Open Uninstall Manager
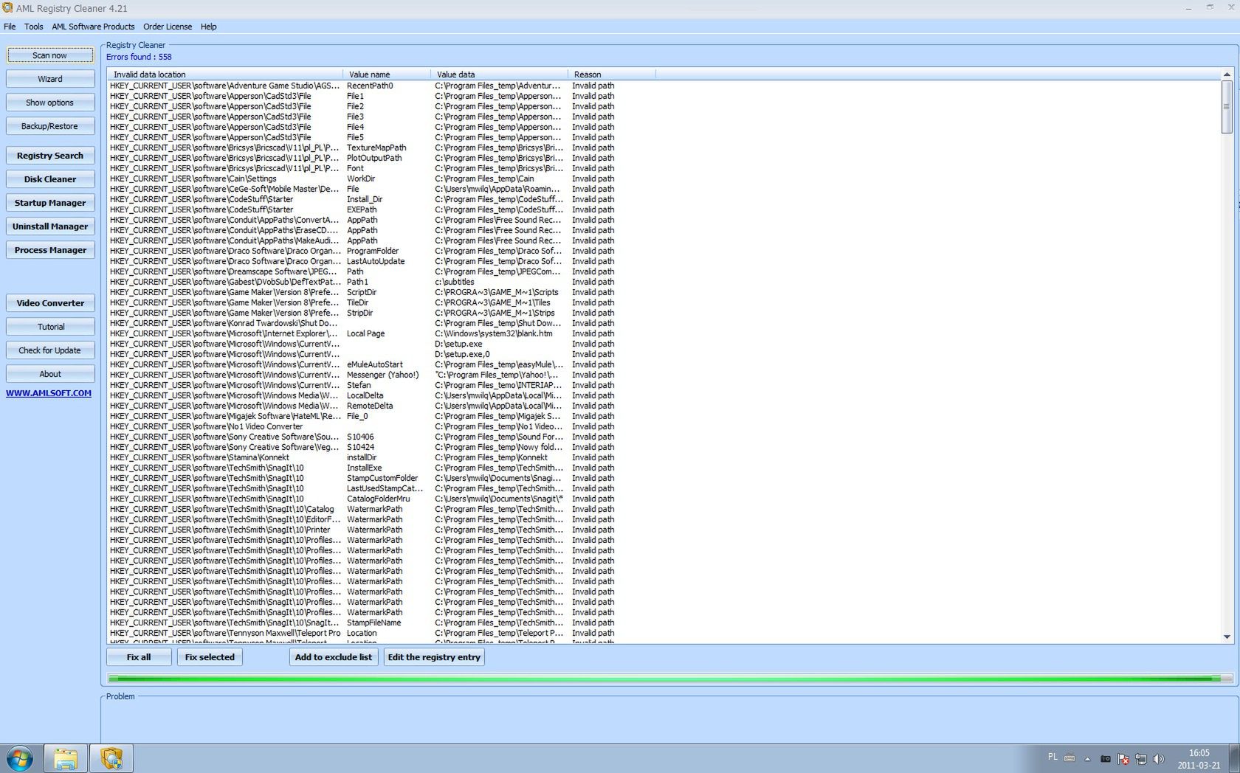 click(50, 226)
